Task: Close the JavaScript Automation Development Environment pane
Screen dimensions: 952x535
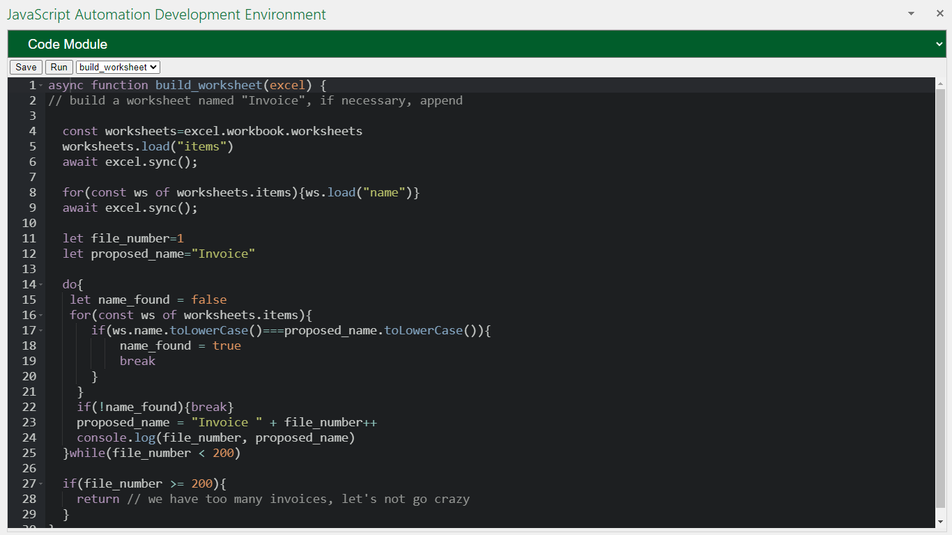Action: tap(939, 13)
